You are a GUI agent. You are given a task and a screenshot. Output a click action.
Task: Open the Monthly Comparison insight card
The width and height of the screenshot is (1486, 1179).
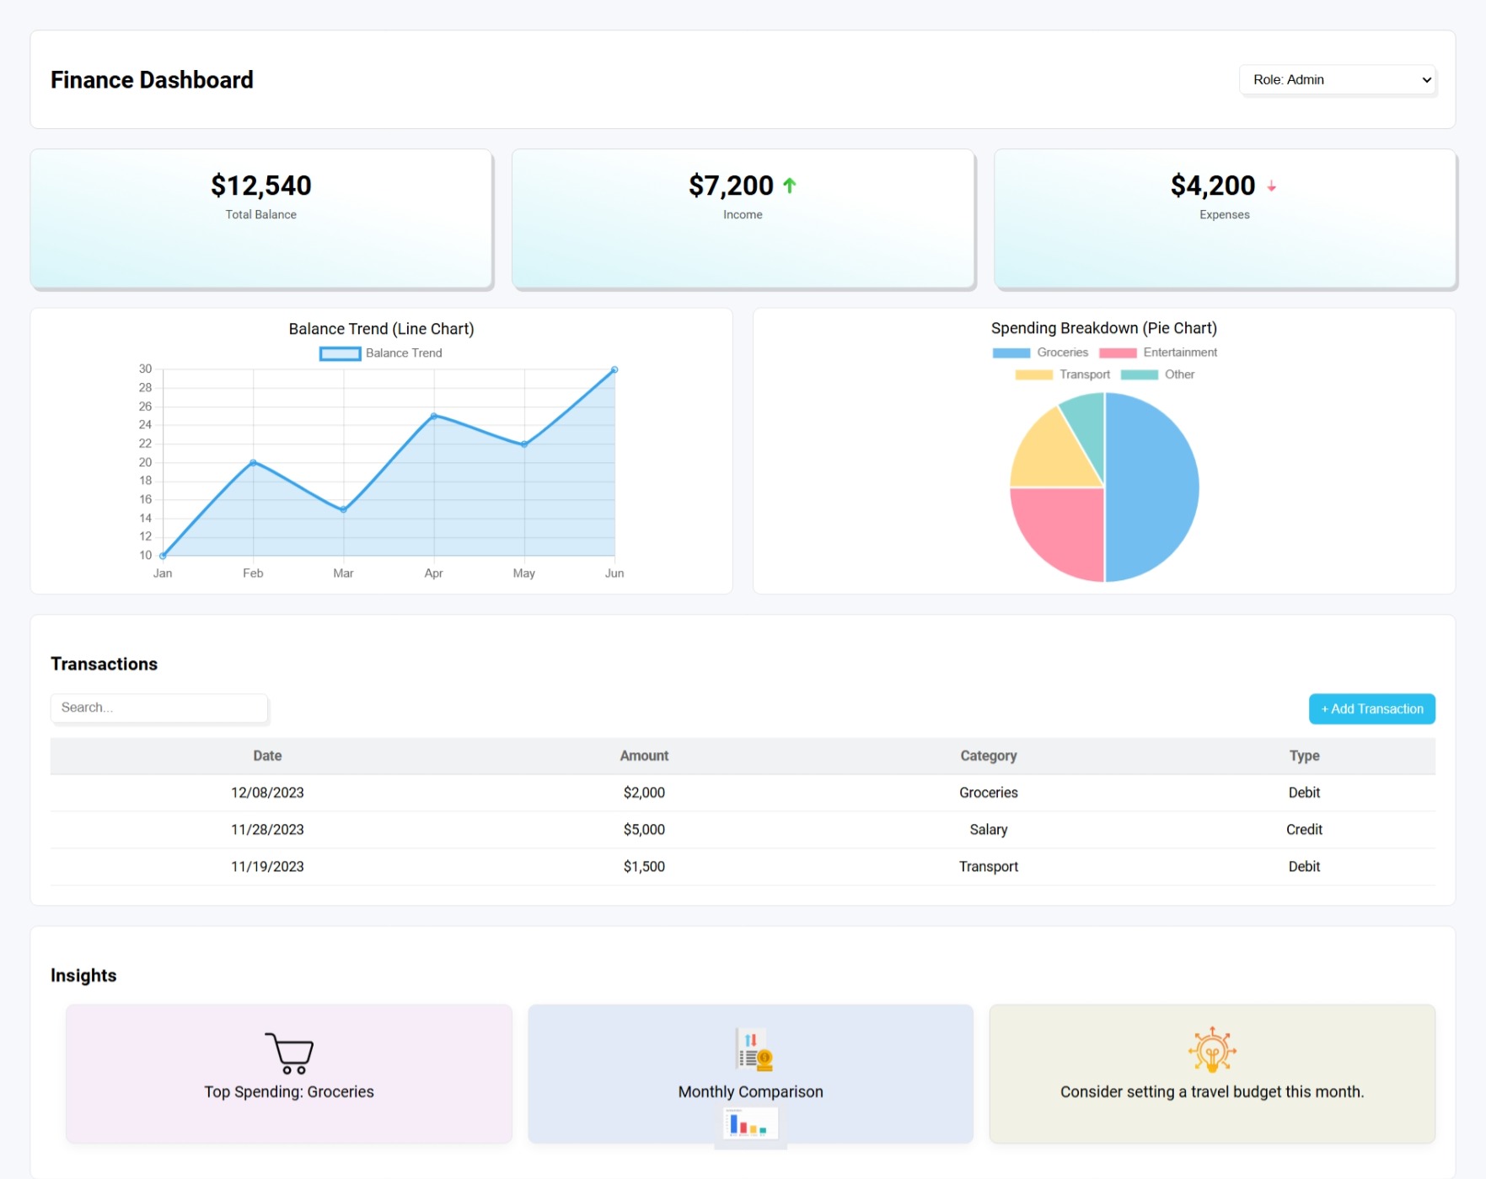tap(751, 1074)
